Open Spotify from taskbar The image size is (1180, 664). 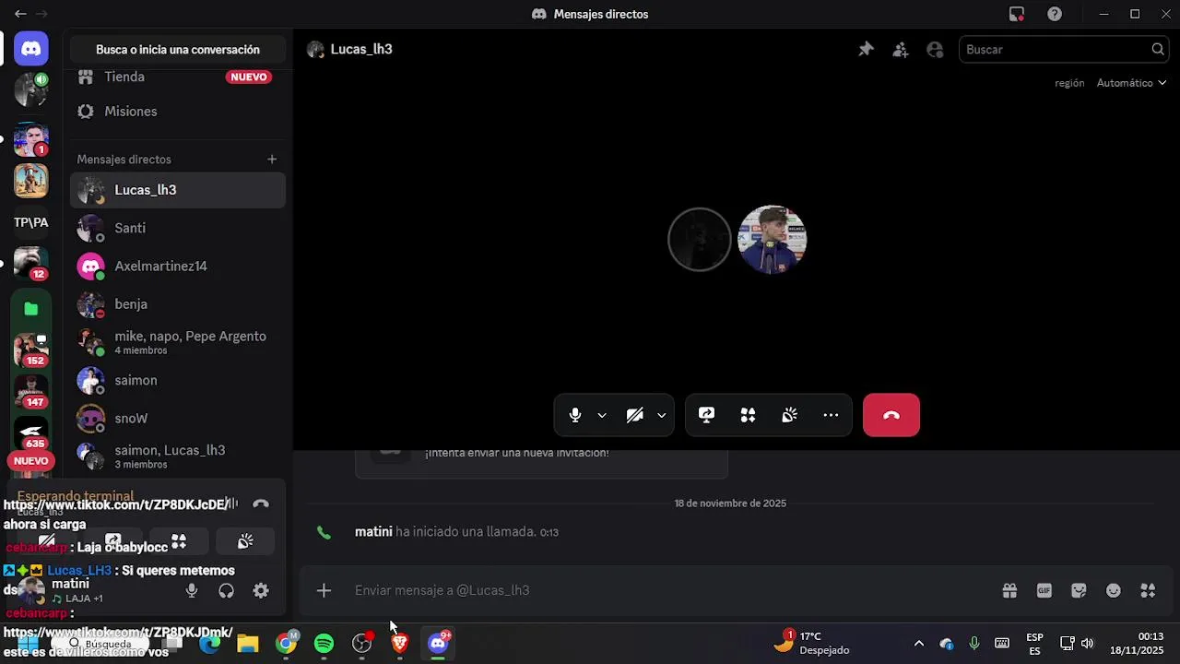(324, 644)
